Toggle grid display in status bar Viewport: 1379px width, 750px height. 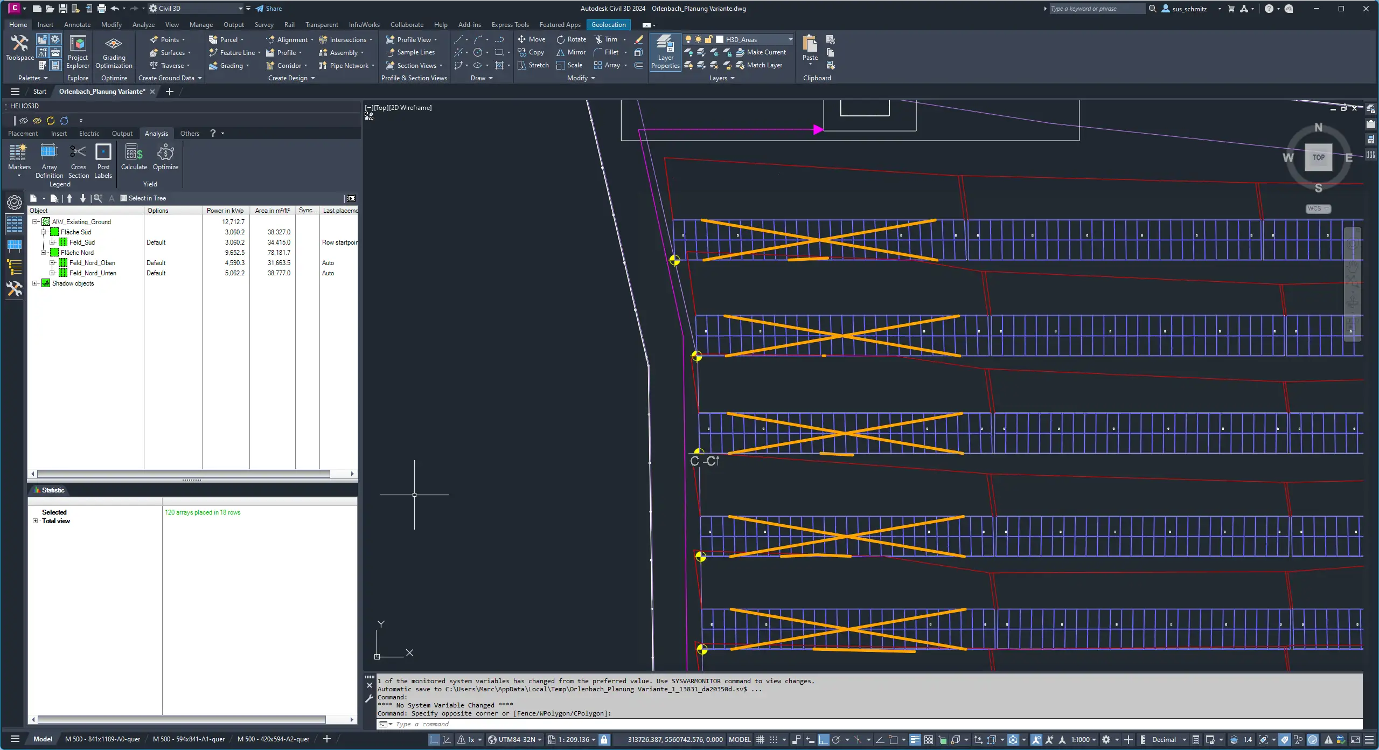(760, 740)
